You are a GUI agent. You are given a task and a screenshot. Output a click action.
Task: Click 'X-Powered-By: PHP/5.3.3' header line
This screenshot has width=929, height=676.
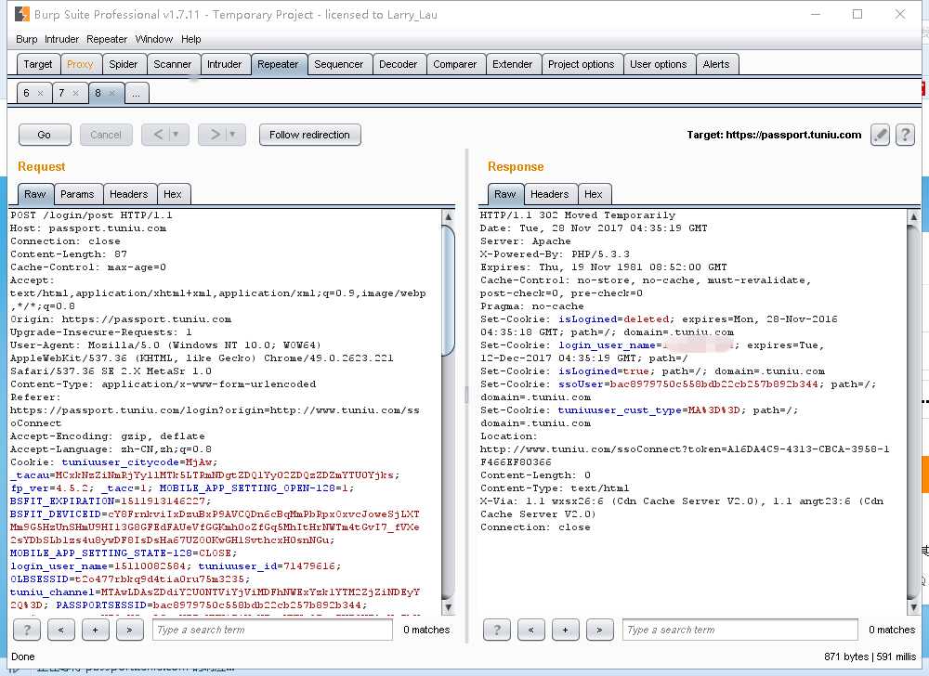click(x=556, y=254)
